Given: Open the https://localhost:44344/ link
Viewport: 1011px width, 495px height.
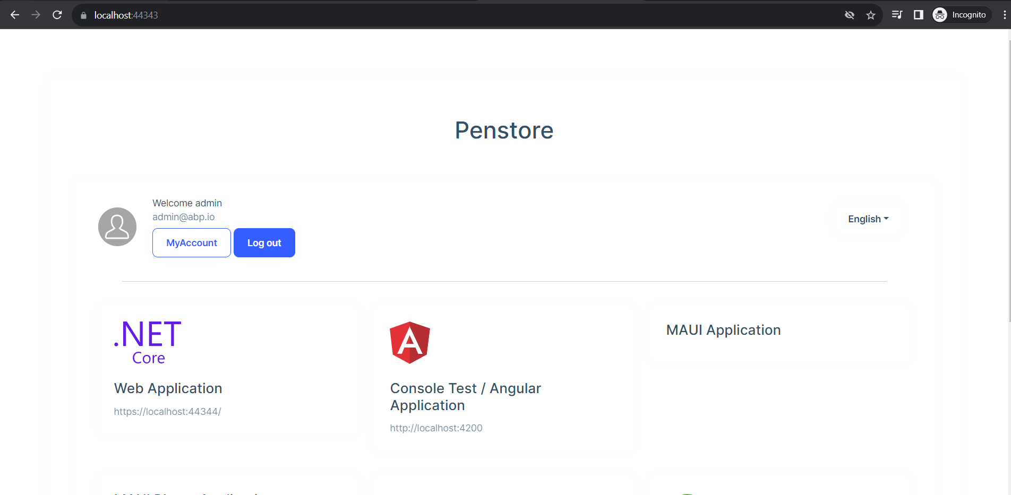Looking at the screenshot, I should (x=167, y=412).
